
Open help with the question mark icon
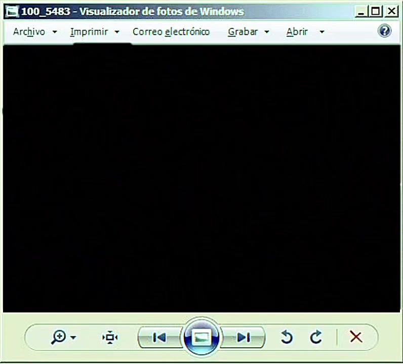(385, 31)
